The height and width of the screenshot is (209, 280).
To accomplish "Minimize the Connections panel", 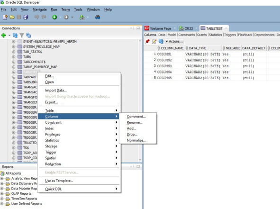I will coord(138,28).
